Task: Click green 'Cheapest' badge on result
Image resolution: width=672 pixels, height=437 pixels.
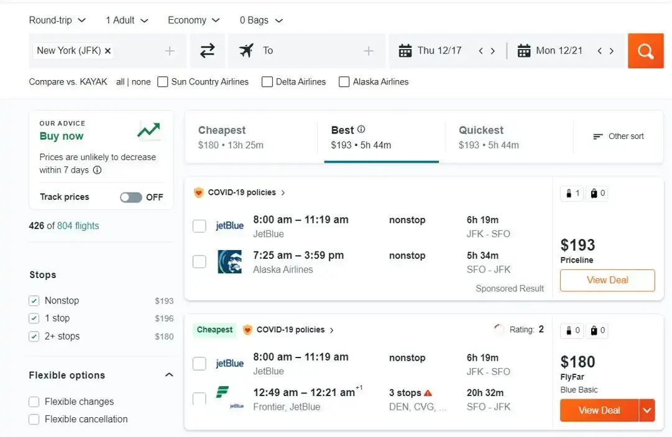Action: tap(214, 330)
